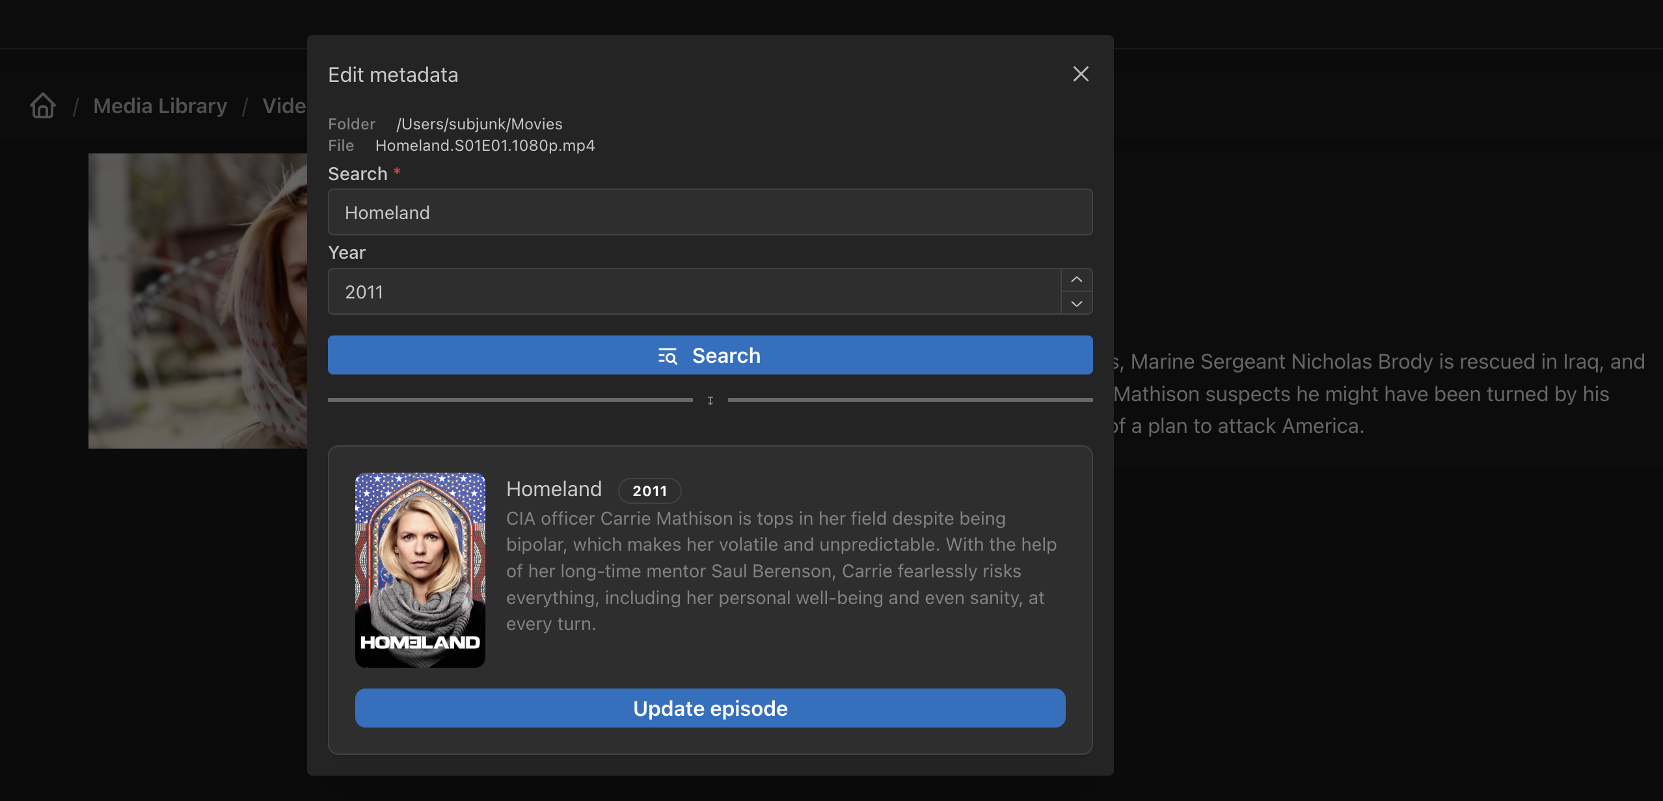Select the Homeland search input field
This screenshot has width=1663, height=801.
709,212
